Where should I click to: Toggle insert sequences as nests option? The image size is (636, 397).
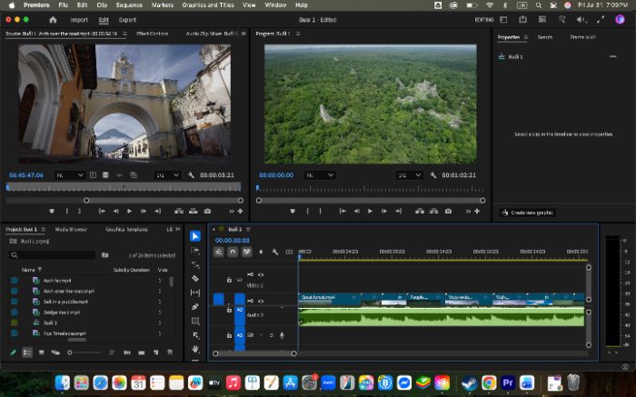click(x=219, y=252)
